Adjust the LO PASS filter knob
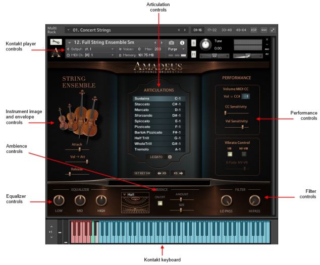Image resolution: width=320 pixels, height=265 pixels. (226, 200)
